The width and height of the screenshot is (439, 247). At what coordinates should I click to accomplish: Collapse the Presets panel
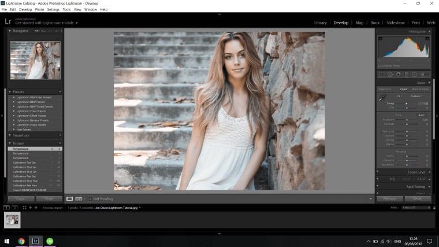pyautogui.click(x=10, y=91)
